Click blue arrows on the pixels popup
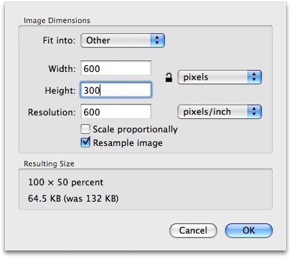The image size is (291, 258). coord(254,77)
